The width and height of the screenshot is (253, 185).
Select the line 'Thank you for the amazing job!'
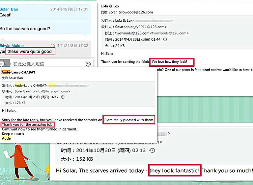pyautogui.click(x=28, y=125)
